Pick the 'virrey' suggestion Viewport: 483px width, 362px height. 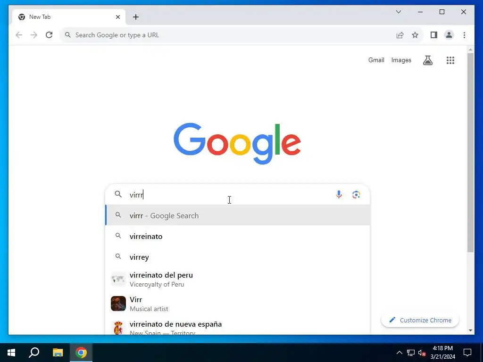238,257
